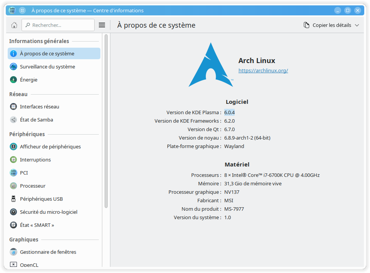
Task: Maximize the Centre d'informations window
Action: pos(348,10)
